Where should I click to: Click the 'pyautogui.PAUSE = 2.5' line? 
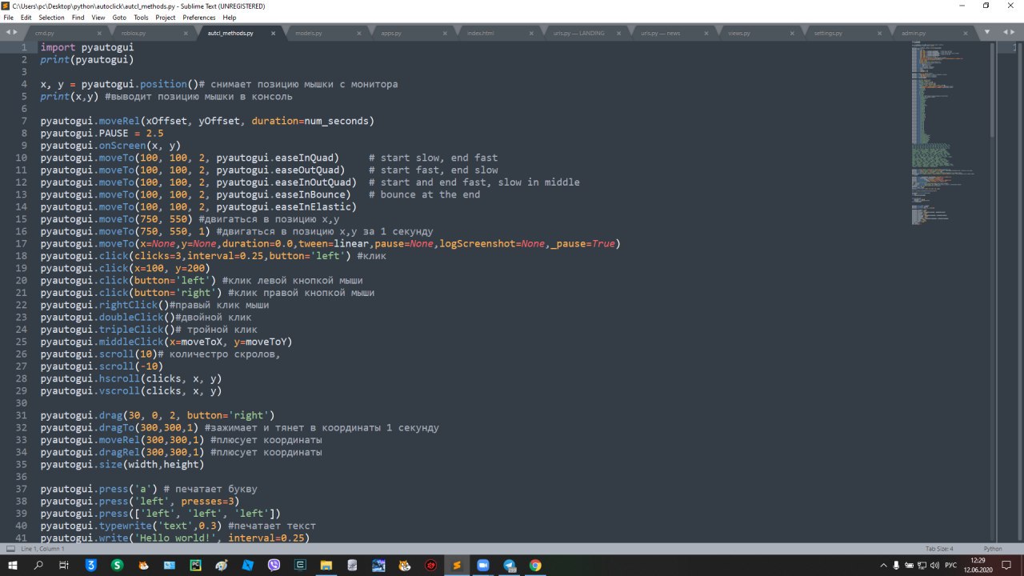102,133
